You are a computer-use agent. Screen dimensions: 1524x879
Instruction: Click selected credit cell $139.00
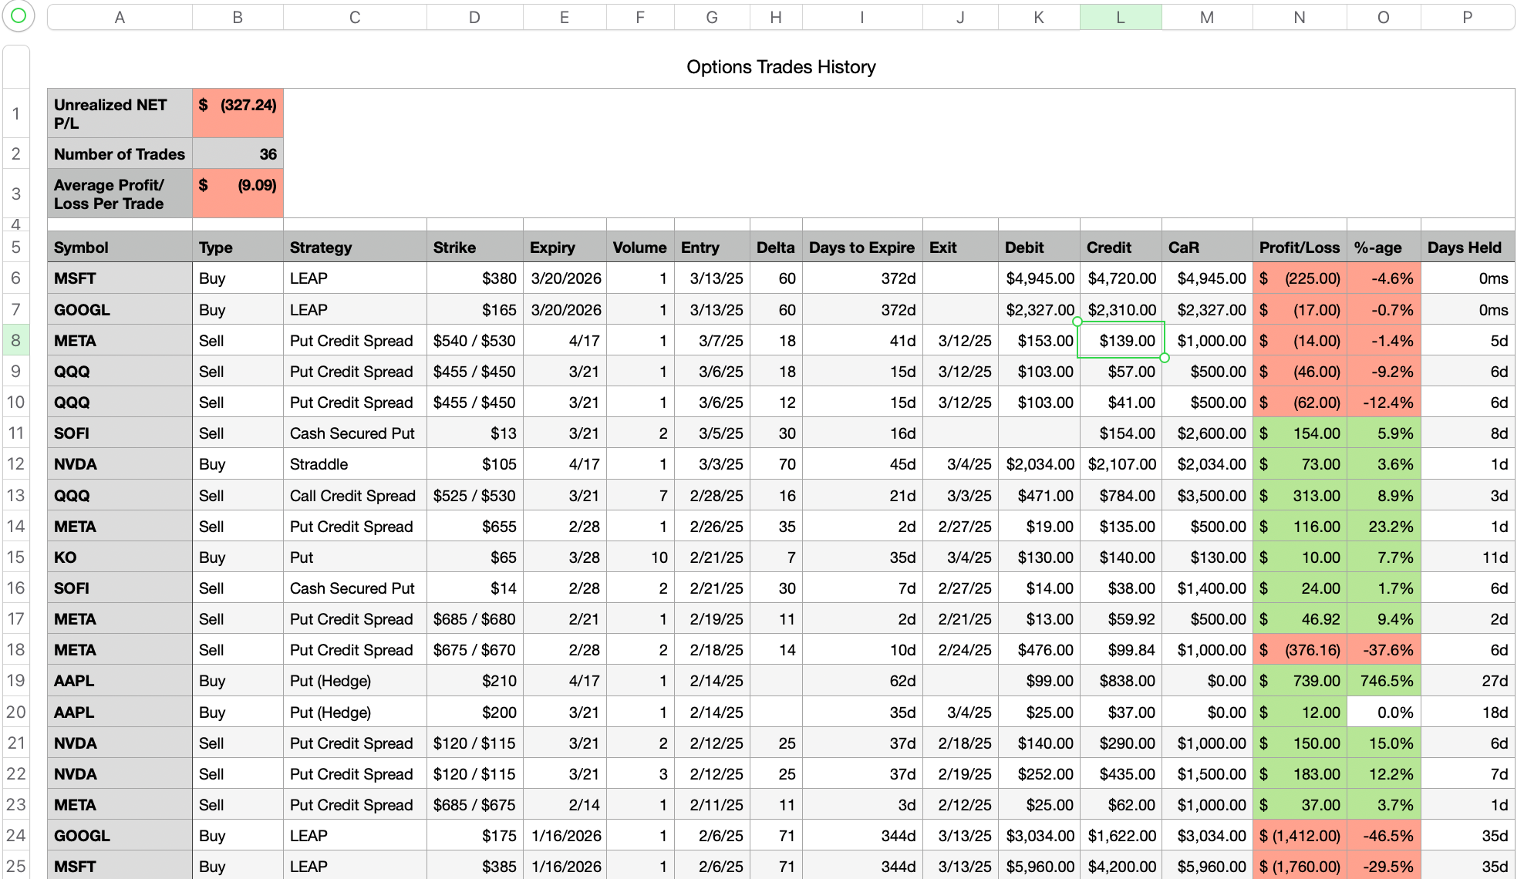coord(1121,340)
